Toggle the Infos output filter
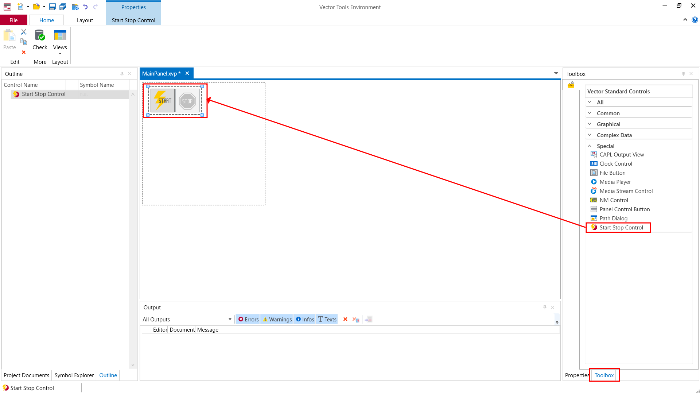This screenshot has height=394, width=700. pyautogui.click(x=305, y=319)
